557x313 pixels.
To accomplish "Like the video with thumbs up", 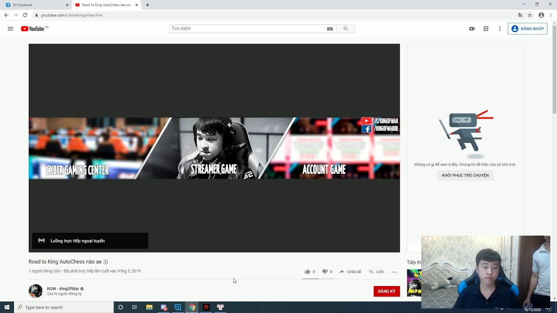I will coord(308,272).
